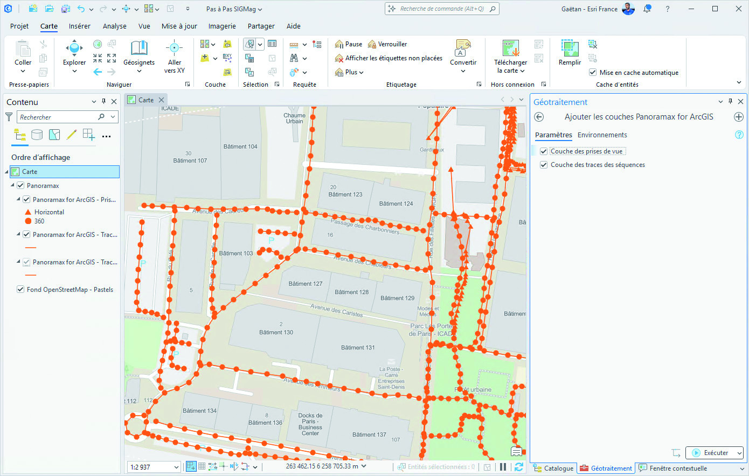
Task: Select the Explorer navigation tool
Action: (x=74, y=53)
